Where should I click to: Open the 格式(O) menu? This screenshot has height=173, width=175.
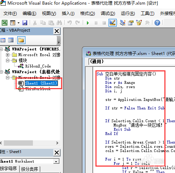[87, 13]
